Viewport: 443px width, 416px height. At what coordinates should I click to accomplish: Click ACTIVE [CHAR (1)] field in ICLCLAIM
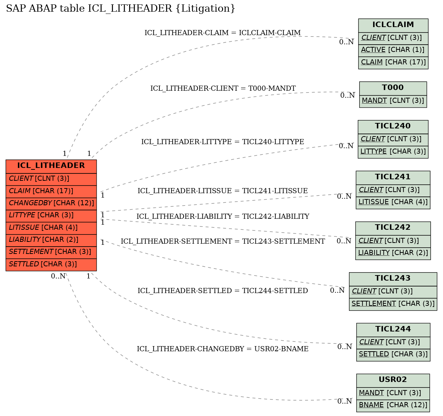pyautogui.click(x=393, y=50)
